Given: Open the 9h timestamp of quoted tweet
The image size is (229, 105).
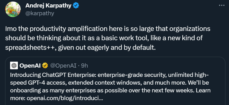Looking at the screenshot, I should (x=84, y=66).
